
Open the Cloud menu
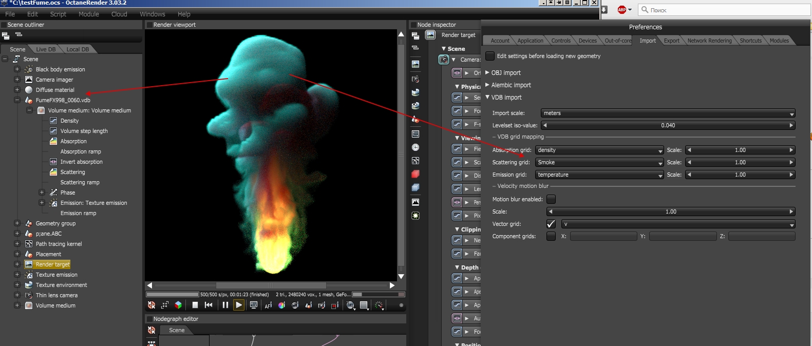(x=119, y=14)
